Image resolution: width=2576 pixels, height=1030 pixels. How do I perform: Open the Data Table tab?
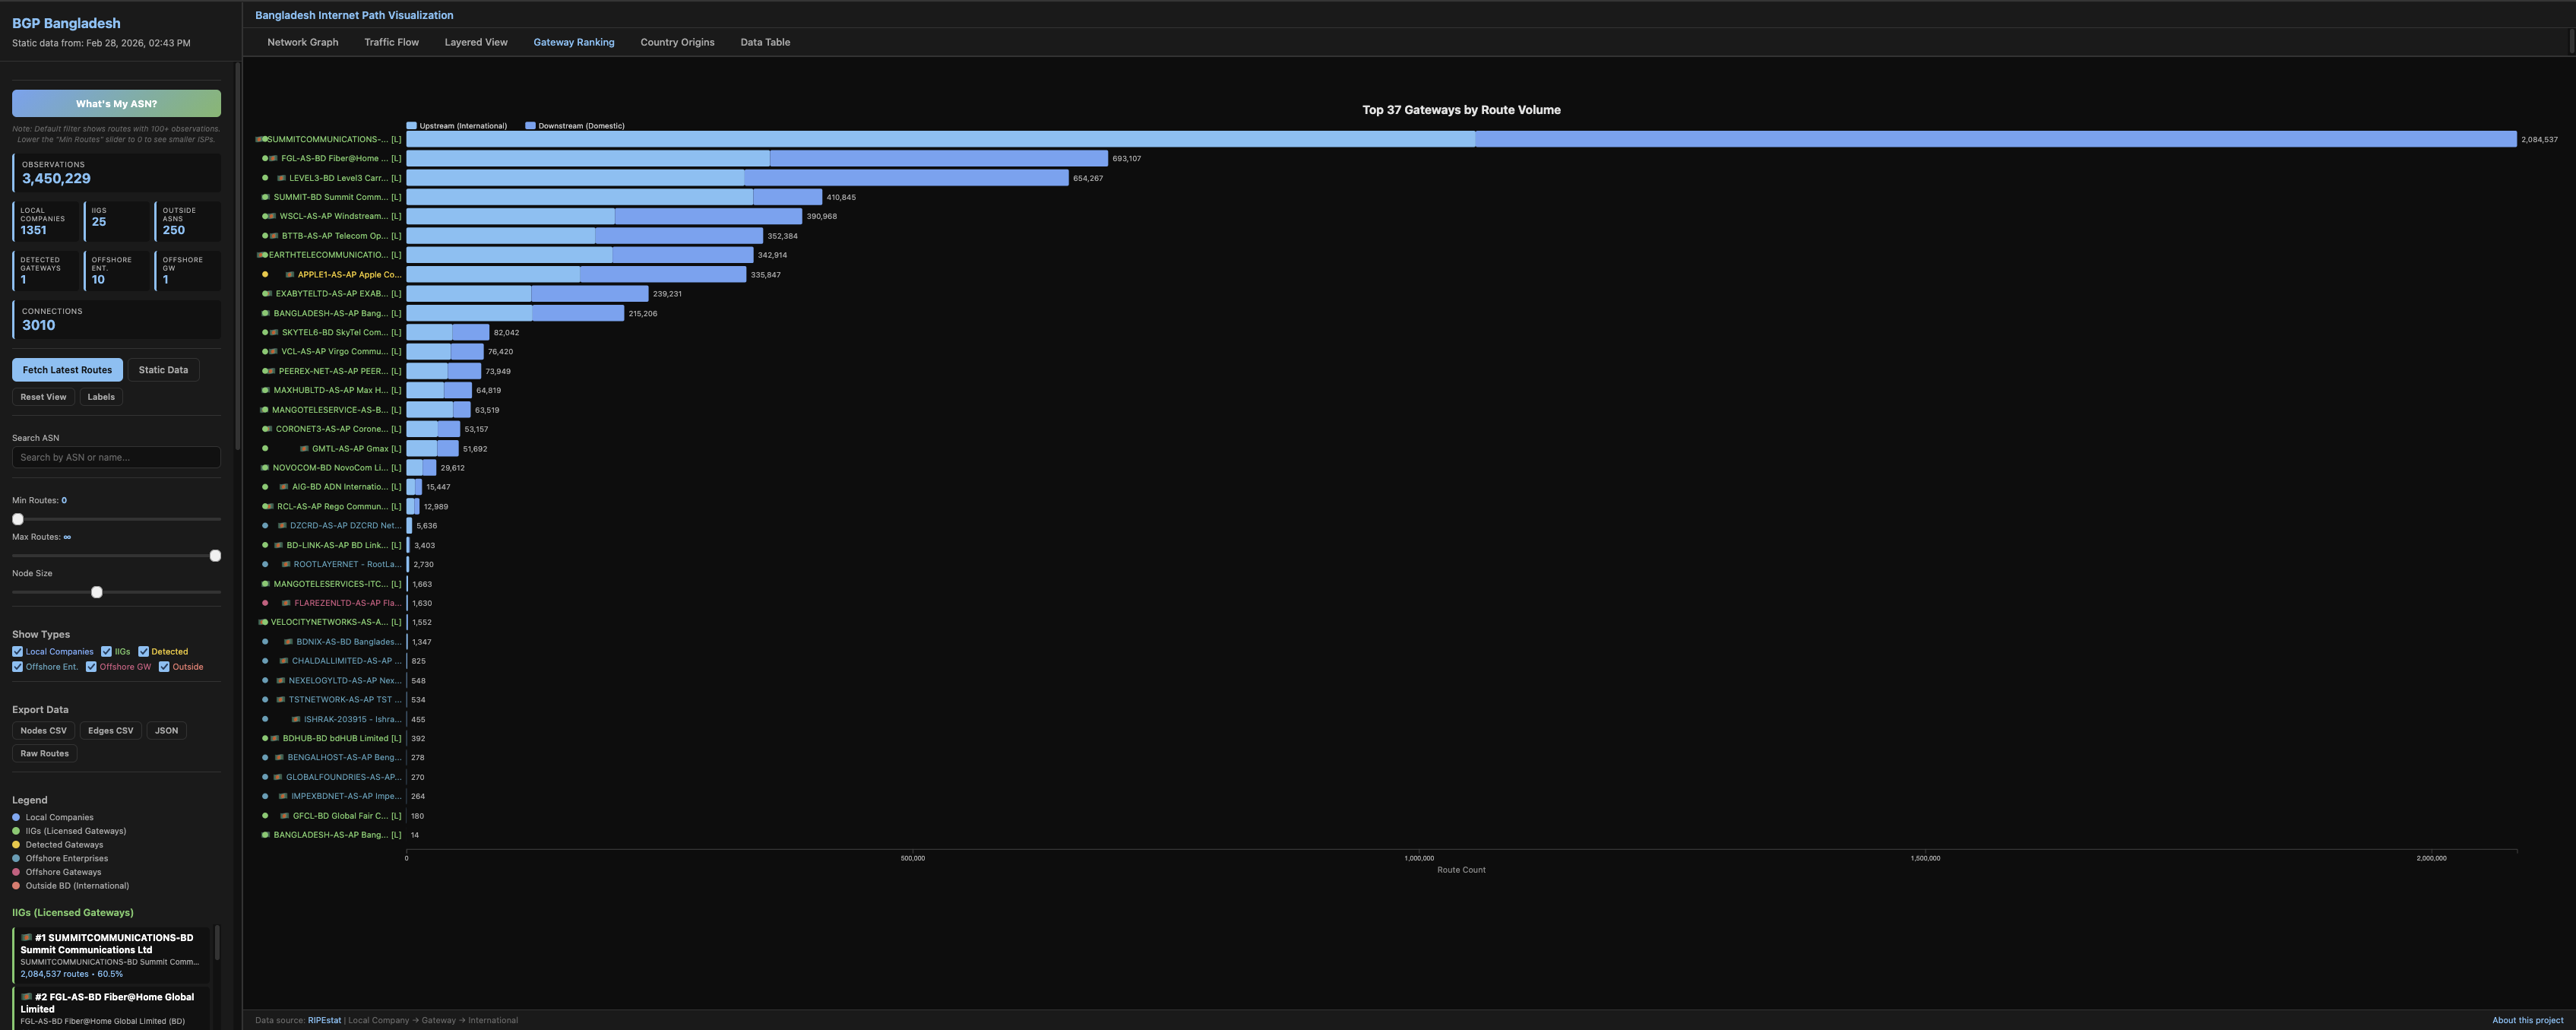[764, 42]
